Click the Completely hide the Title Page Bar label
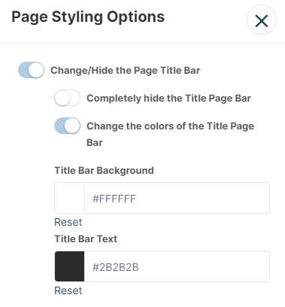 click(168, 99)
